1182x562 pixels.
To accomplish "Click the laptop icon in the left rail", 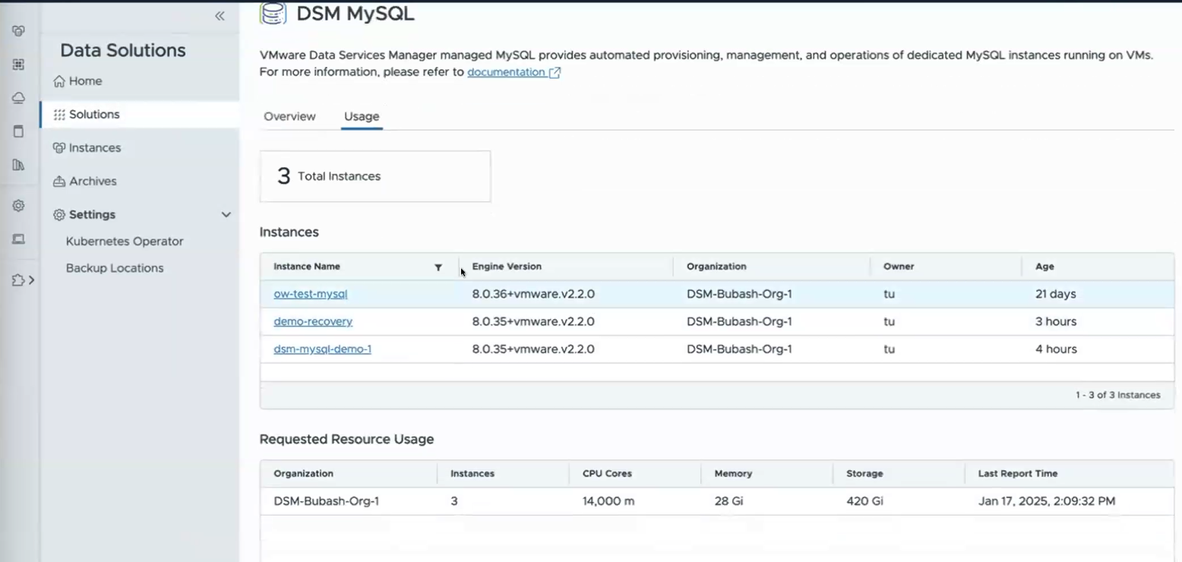I will (18, 239).
